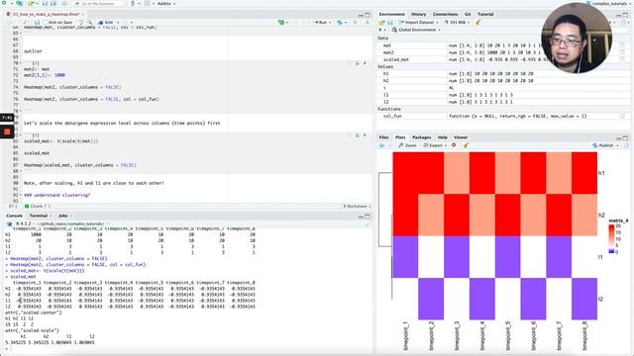Image resolution: width=634 pixels, height=356 pixels.
Task: Click the red h1 timepoint_1 heatmap cell
Action: point(405,173)
